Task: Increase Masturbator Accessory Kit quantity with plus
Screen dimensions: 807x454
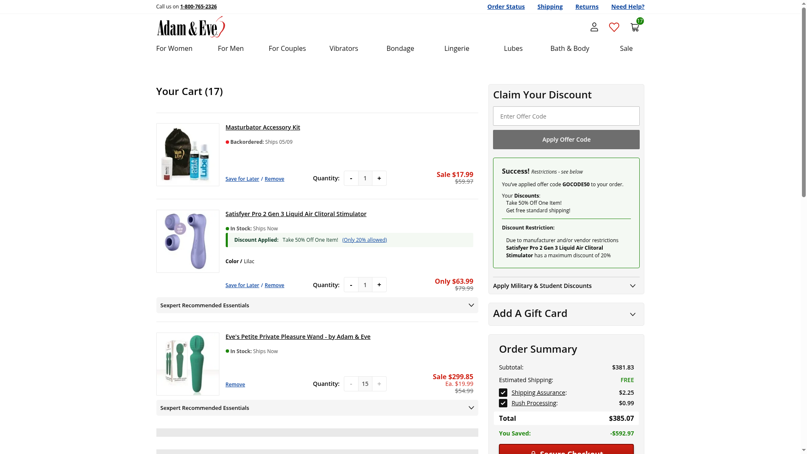Action: click(379, 178)
